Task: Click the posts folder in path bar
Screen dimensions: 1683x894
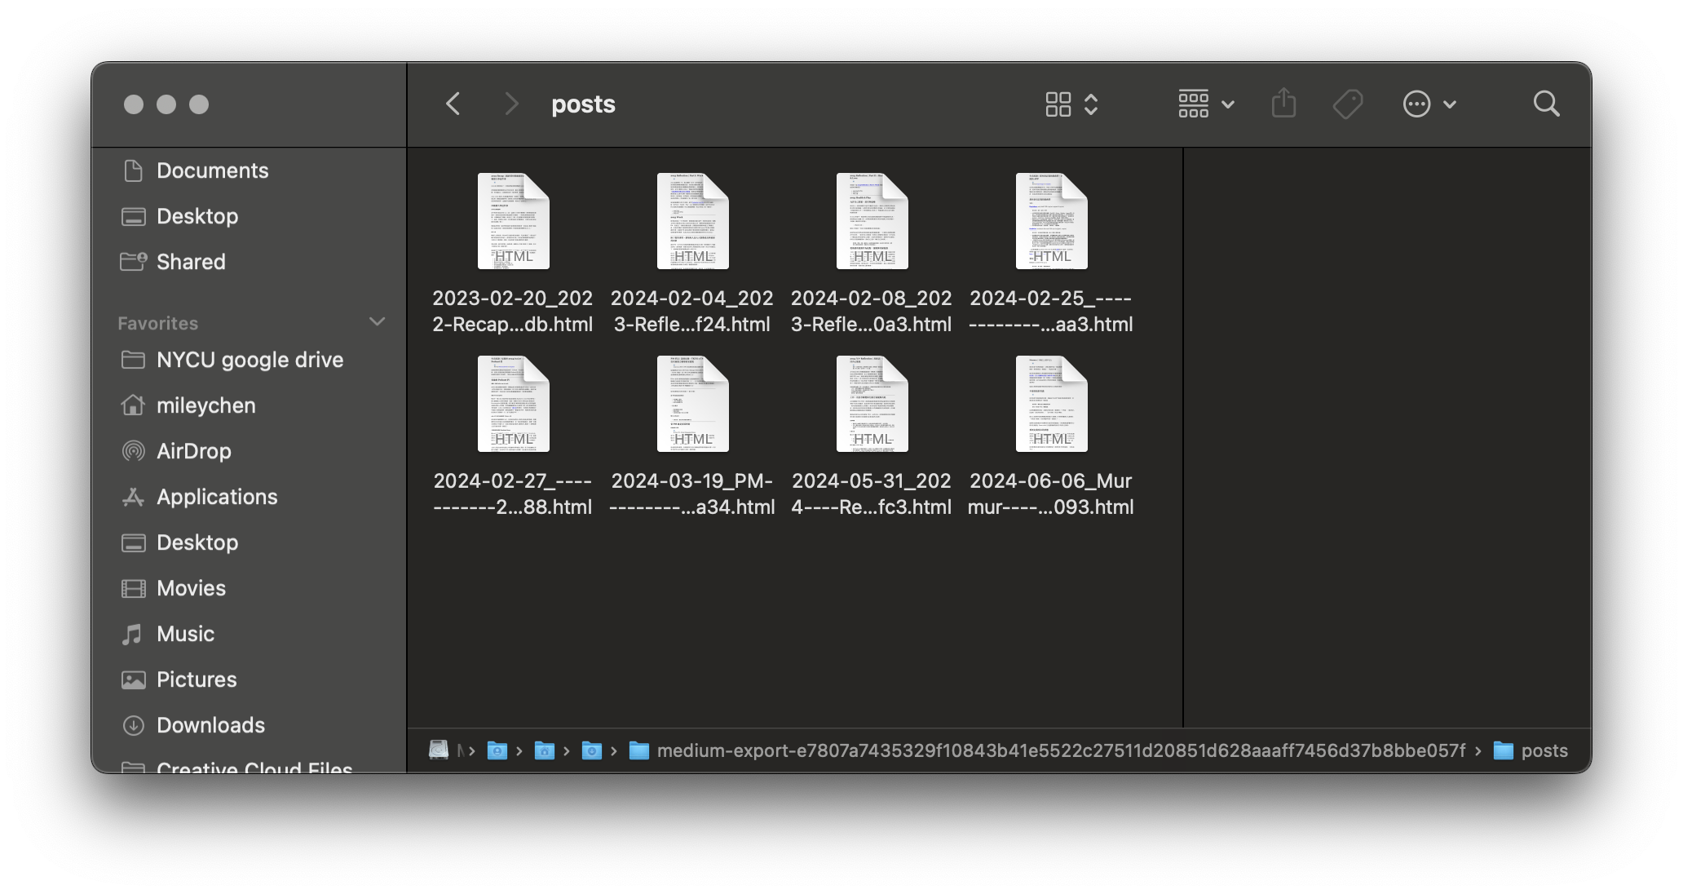Action: [1543, 750]
